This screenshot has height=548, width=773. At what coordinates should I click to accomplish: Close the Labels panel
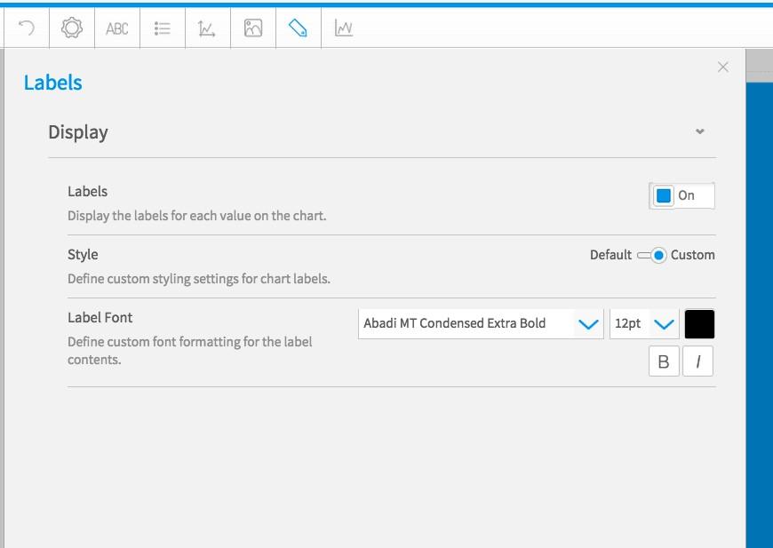(722, 67)
